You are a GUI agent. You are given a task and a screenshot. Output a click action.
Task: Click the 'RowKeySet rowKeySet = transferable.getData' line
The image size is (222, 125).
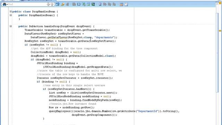tap(70, 41)
